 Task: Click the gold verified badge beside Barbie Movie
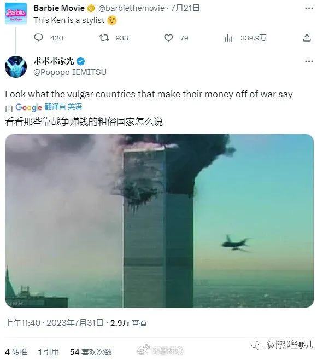point(91,8)
